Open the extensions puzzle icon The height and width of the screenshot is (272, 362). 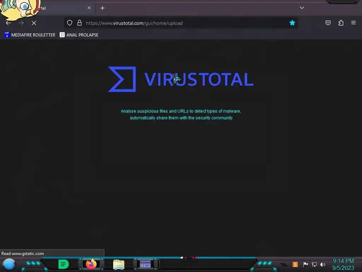(341, 23)
